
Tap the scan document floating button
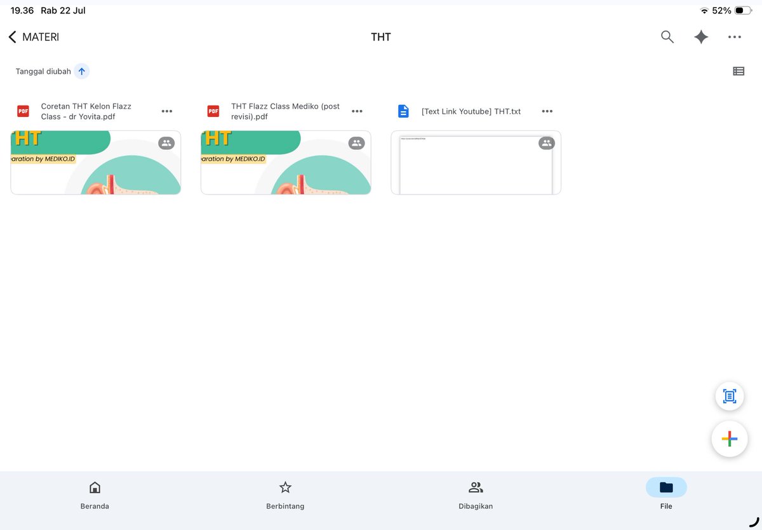(x=730, y=397)
